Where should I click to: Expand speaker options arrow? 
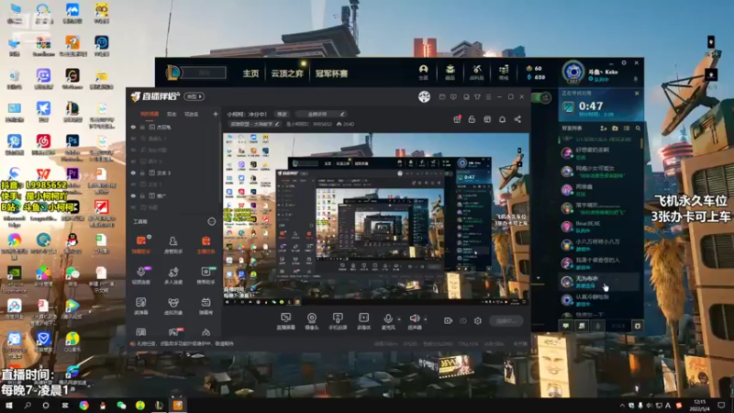[x=426, y=319]
